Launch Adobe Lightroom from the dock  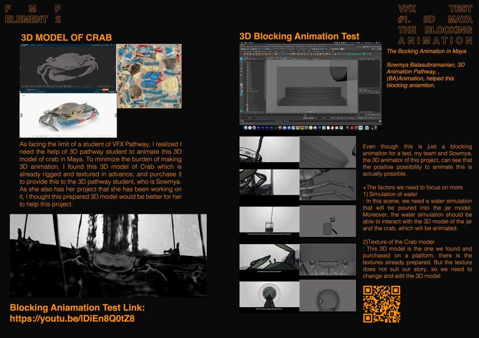[276, 128]
